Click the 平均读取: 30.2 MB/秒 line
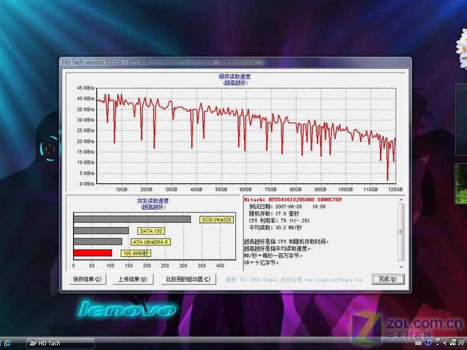Image resolution: width=467 pixels, height=350 pixels. [275, 228]
